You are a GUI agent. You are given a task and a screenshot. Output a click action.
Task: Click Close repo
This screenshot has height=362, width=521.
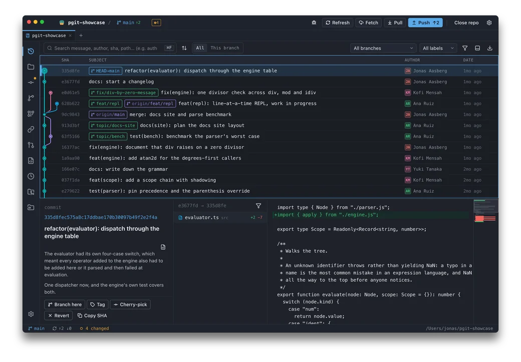coord(466,23)
